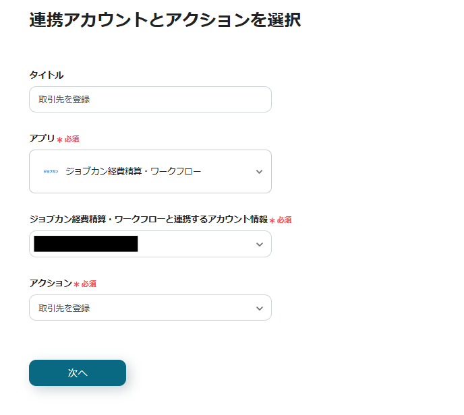Click the 取引先を登録 value in アクション selector
Viewport: 464px width, 415px height.
[64, 309]
